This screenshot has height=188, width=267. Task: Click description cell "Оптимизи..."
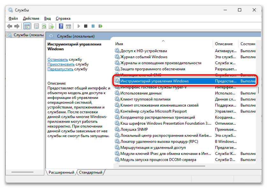coord(225,123)
